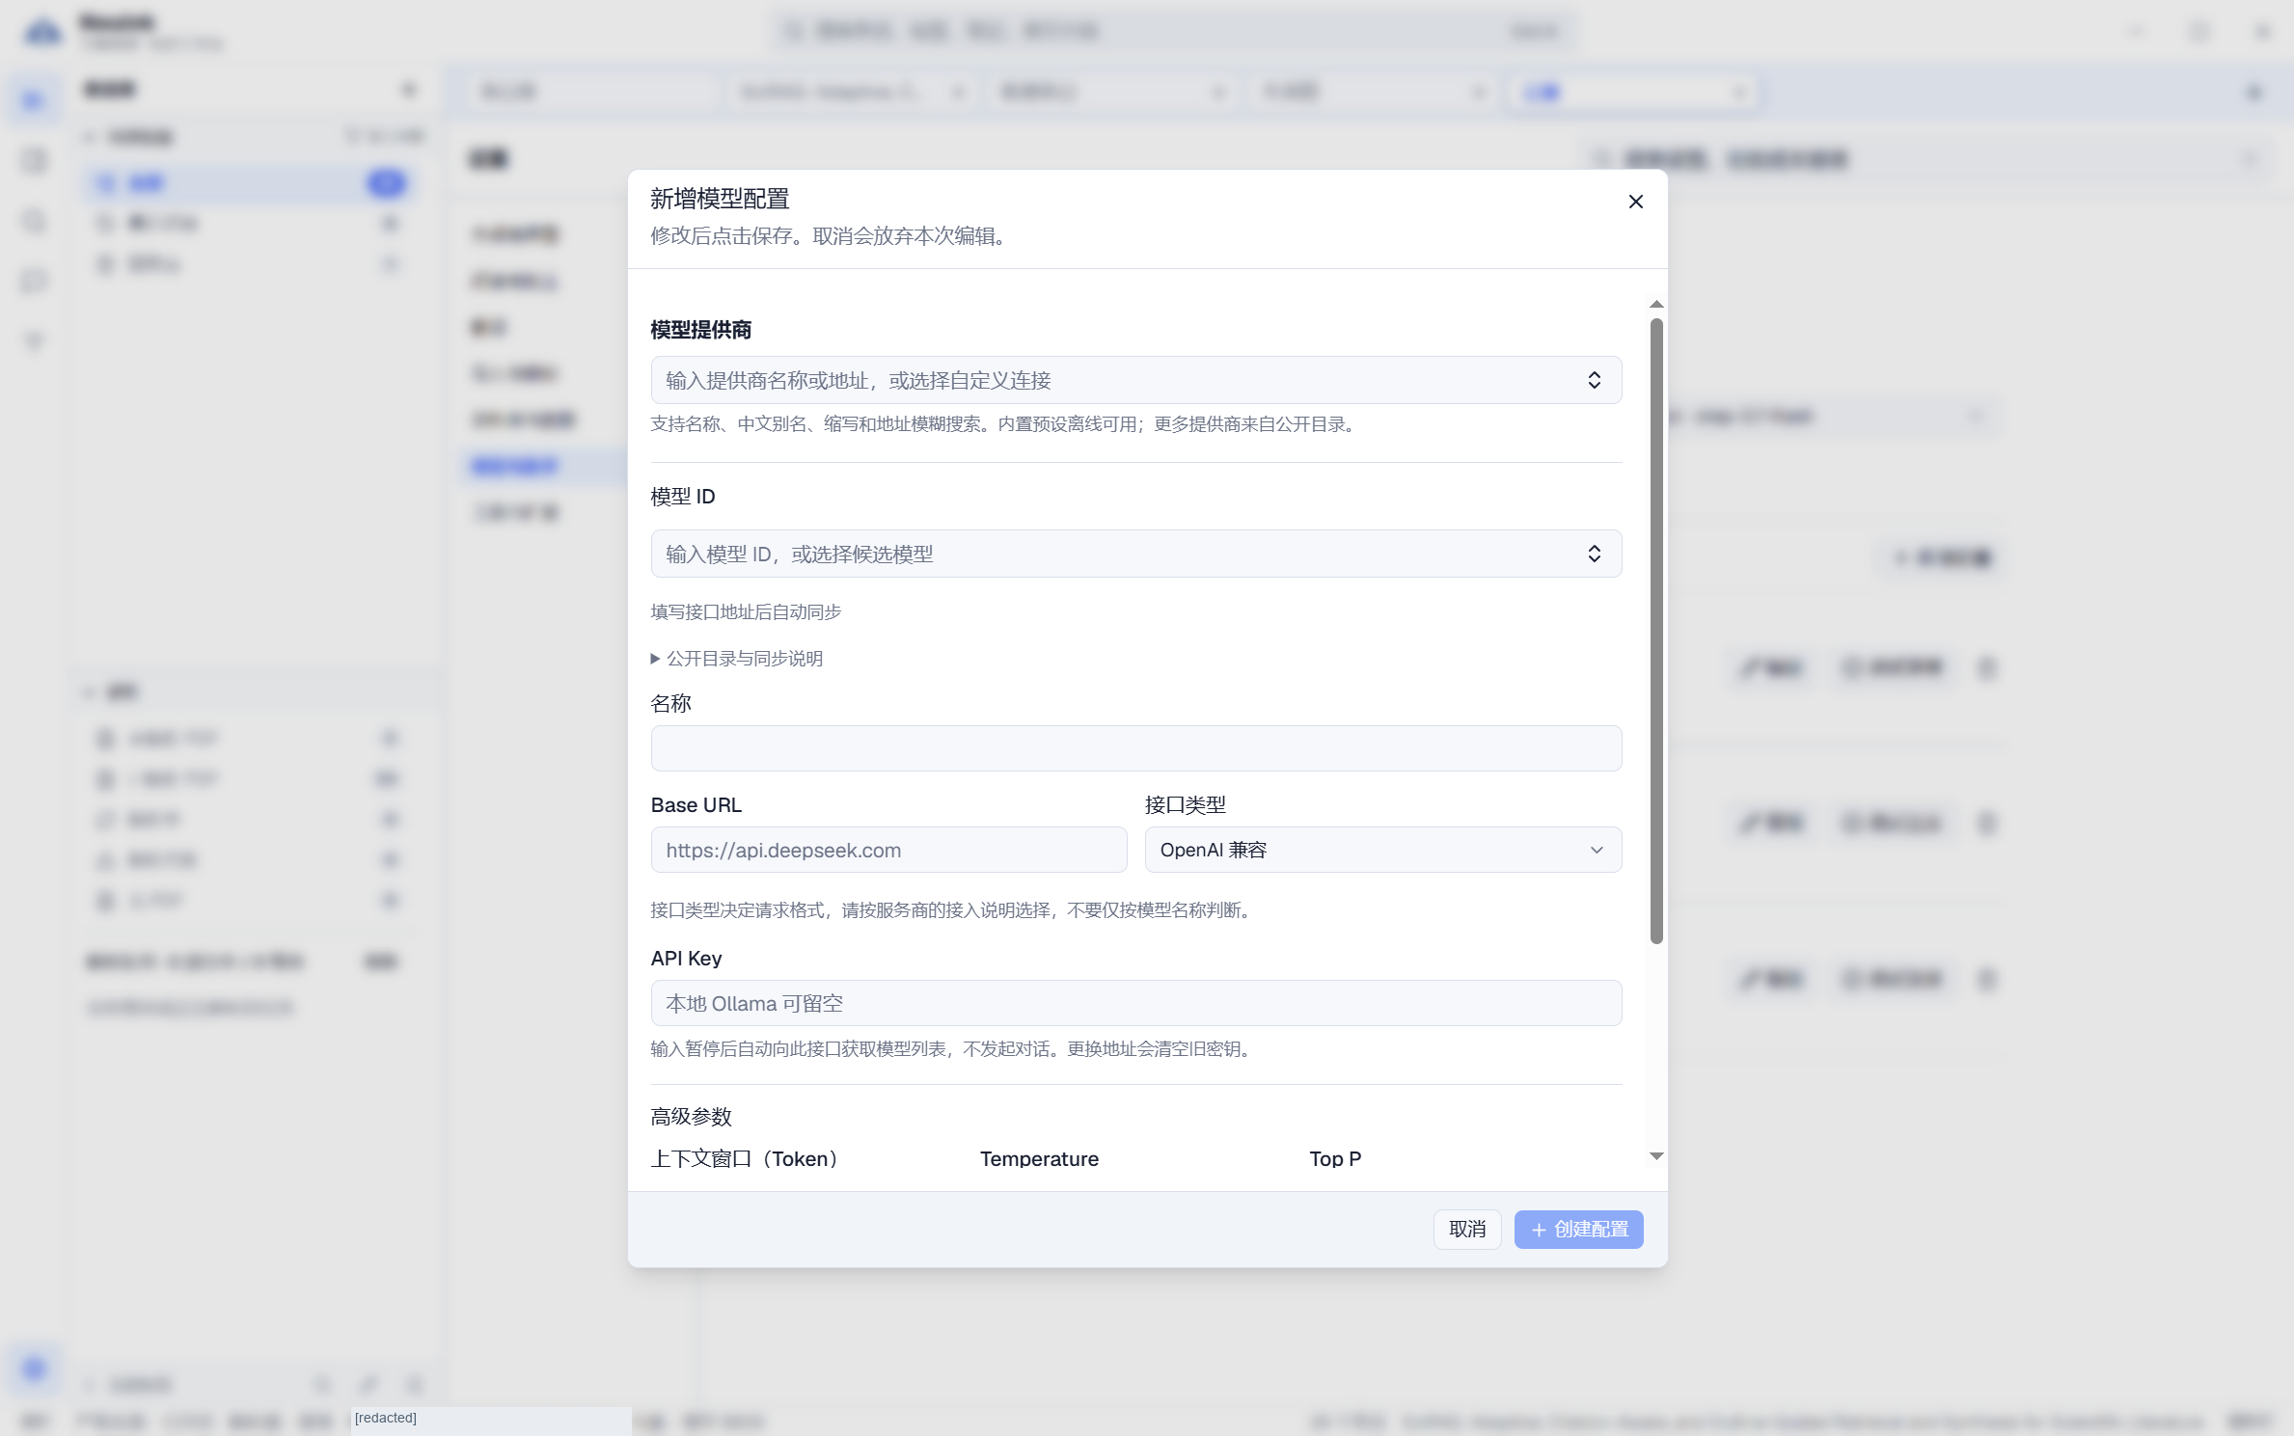Click the Temperature label

pyautogui.click(x=1039, y=1158)
